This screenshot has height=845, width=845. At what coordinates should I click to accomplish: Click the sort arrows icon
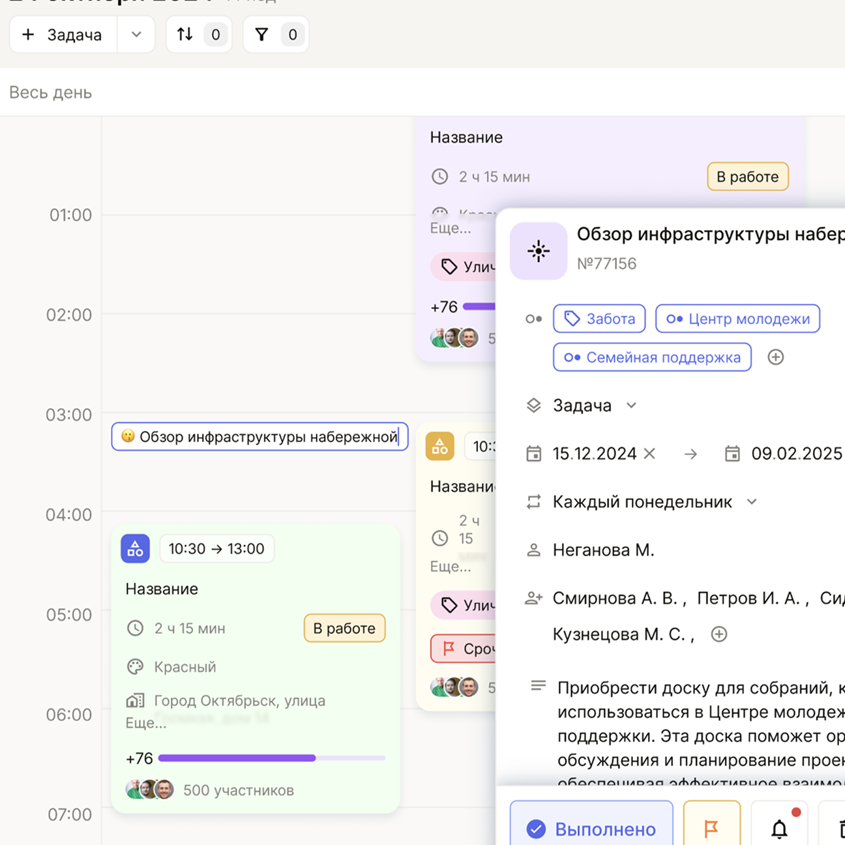point(185,35)
